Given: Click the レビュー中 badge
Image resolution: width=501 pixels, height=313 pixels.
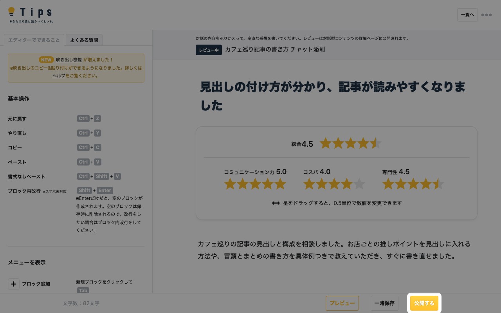Looking at the screenshot, I should pos(209,50).
